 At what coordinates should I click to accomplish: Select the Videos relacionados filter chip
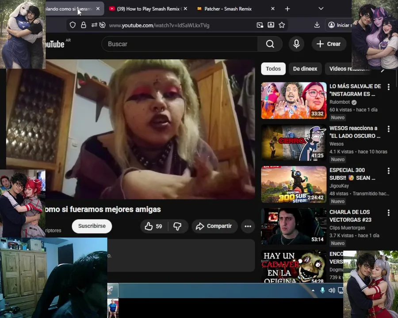click(348, 69)
